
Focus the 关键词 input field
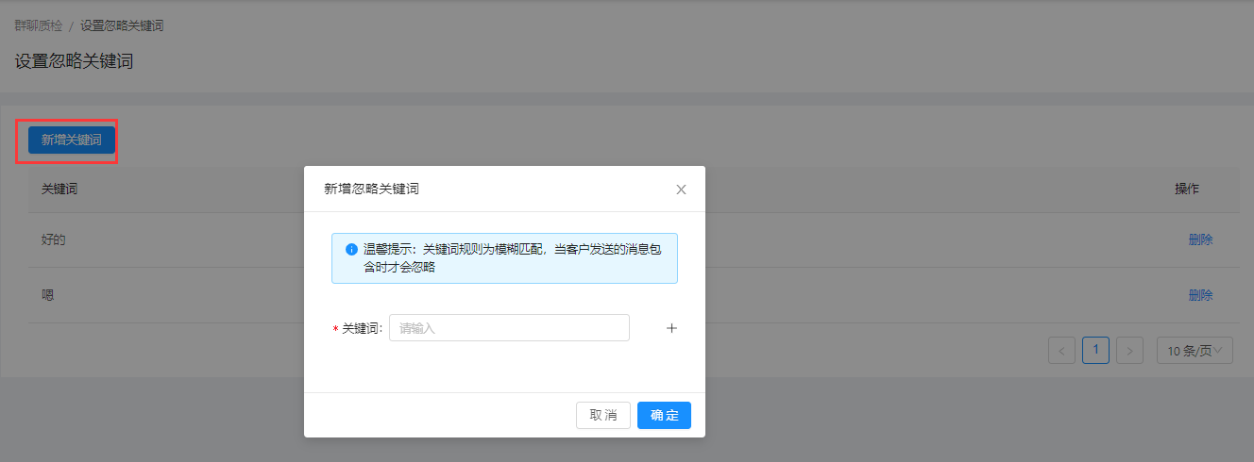(x=509, y=328)
